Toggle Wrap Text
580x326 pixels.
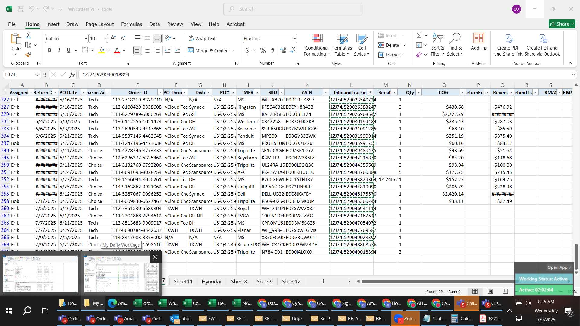(202, 38)
